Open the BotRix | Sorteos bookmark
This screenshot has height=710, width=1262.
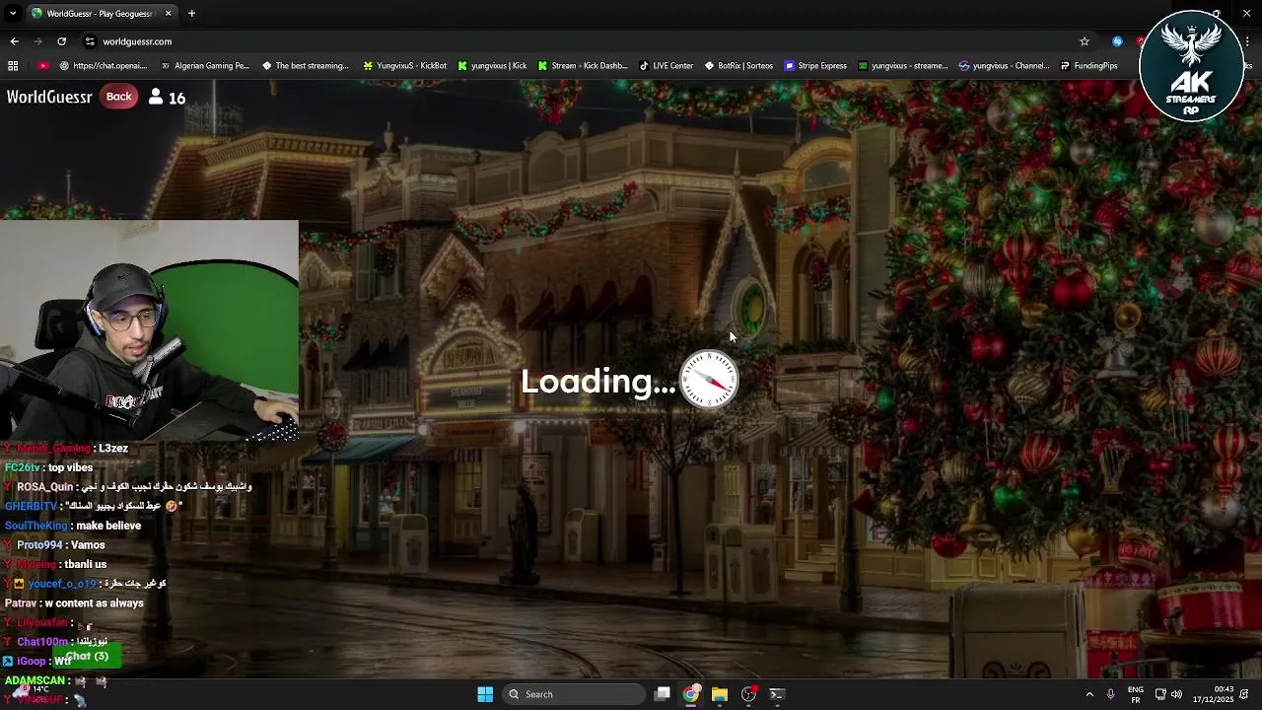(x=738, y=66)
